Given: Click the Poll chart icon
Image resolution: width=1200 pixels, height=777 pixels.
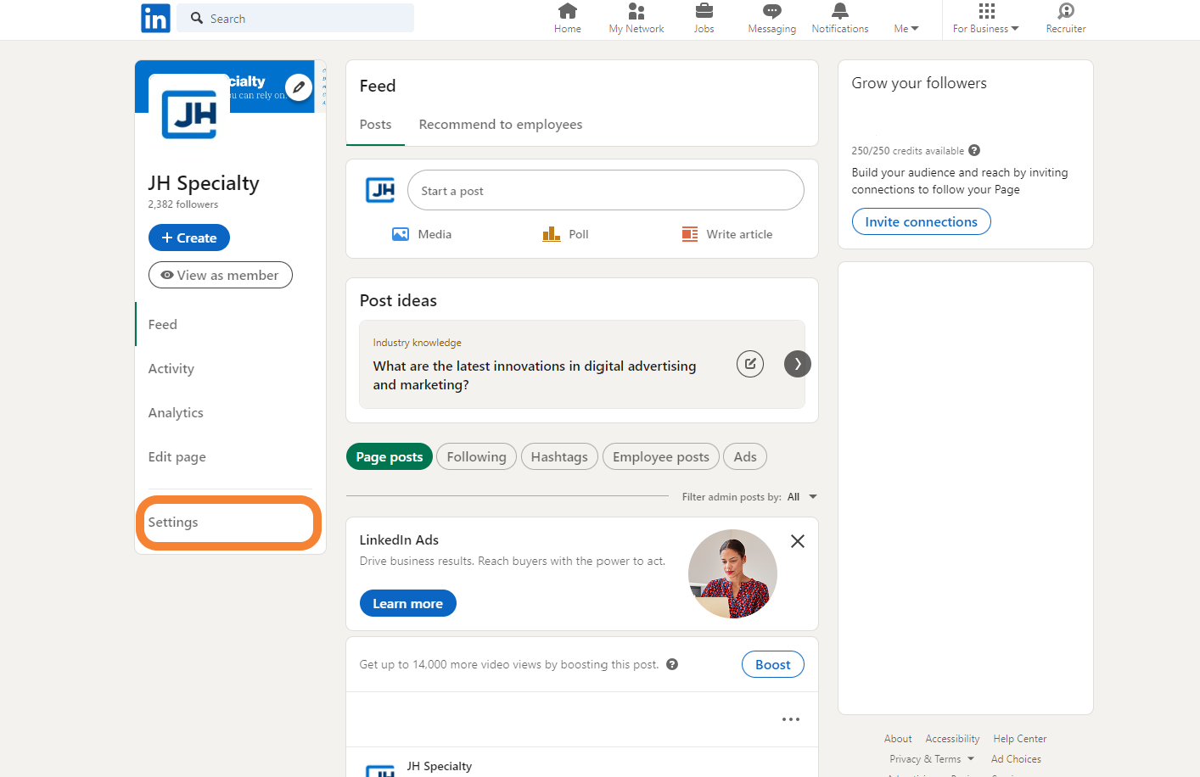Looking at the screenshot, I should [x=552, y=234].
